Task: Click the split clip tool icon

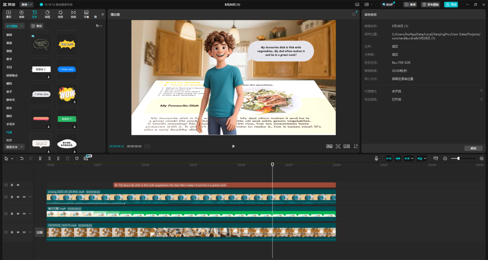Action: point(40,158)
